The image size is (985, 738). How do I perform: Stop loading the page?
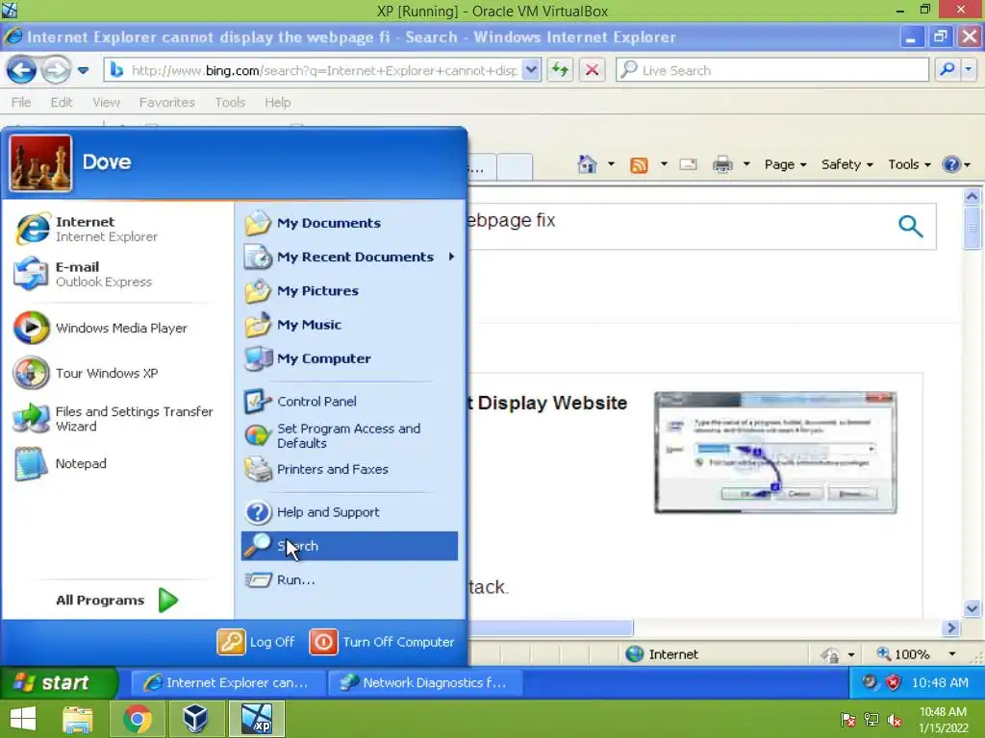[592, 69]
